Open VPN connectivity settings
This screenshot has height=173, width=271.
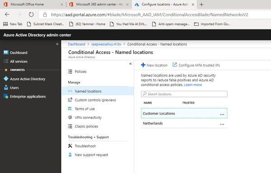click(88, 118)
